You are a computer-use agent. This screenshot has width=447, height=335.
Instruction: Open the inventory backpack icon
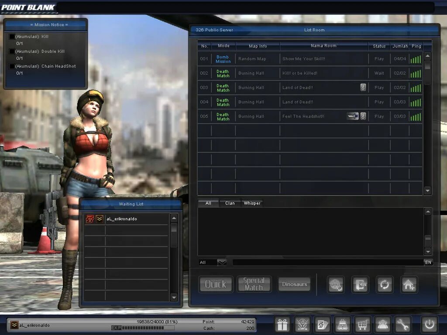pyautogui.click(x=342, y=324)
